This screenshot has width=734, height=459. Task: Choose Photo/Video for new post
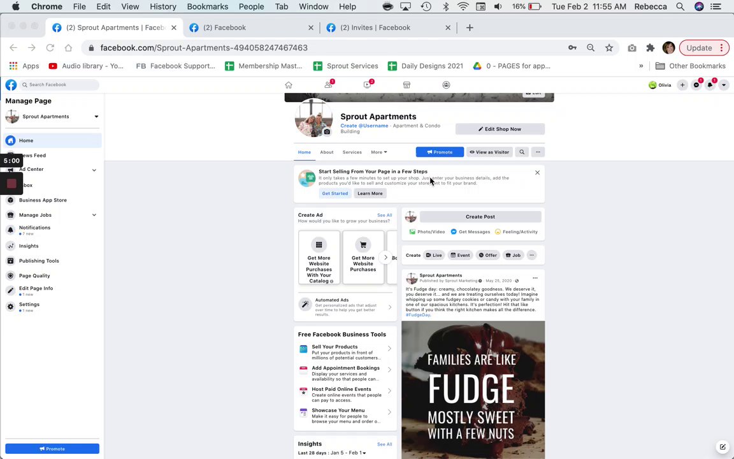tap(427, 232)
